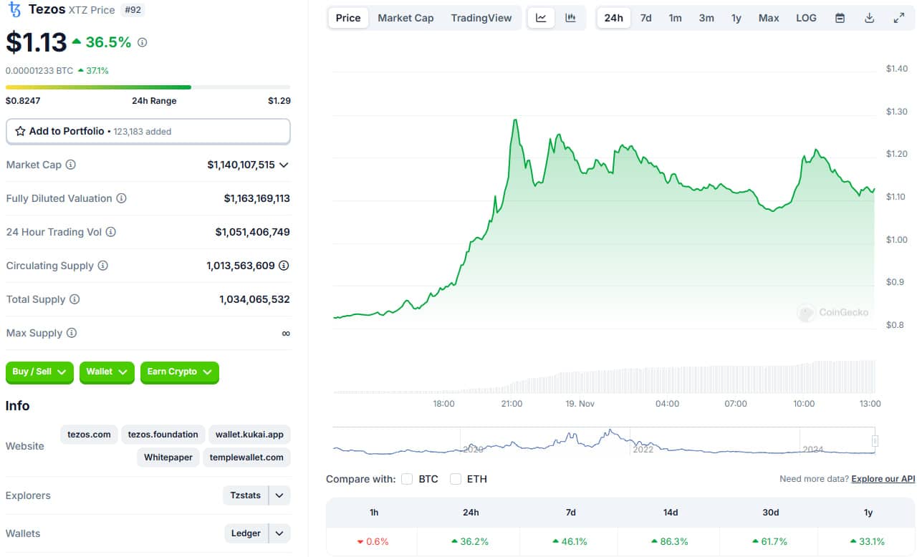Open the Earn Crypto dropdown
This screenshot has width=917, height=557.
pos(180,372)
